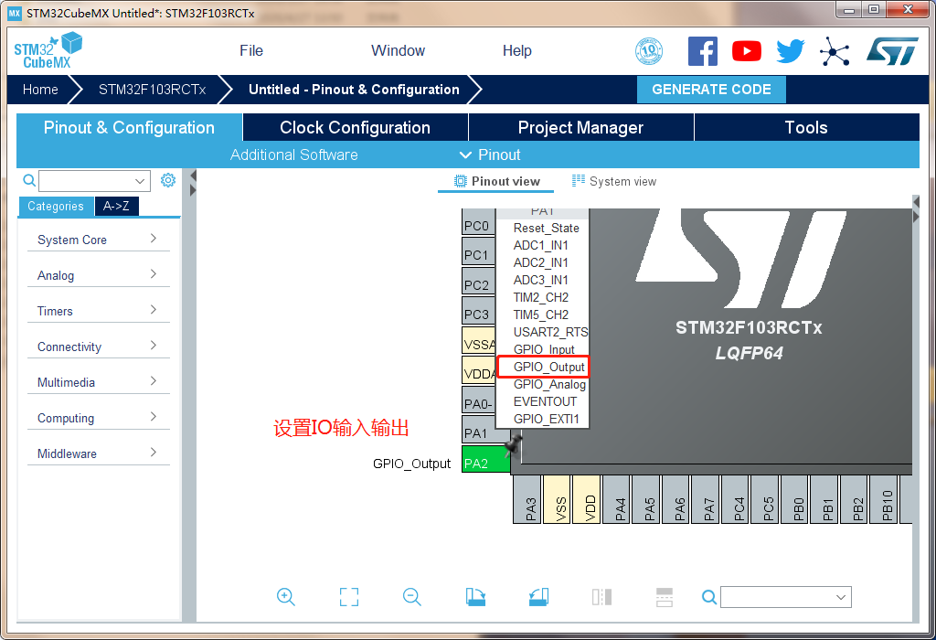Screen dimensions: 936x640
Task: Click the PB10 pin on bottom row
Action: pos(884,500)
